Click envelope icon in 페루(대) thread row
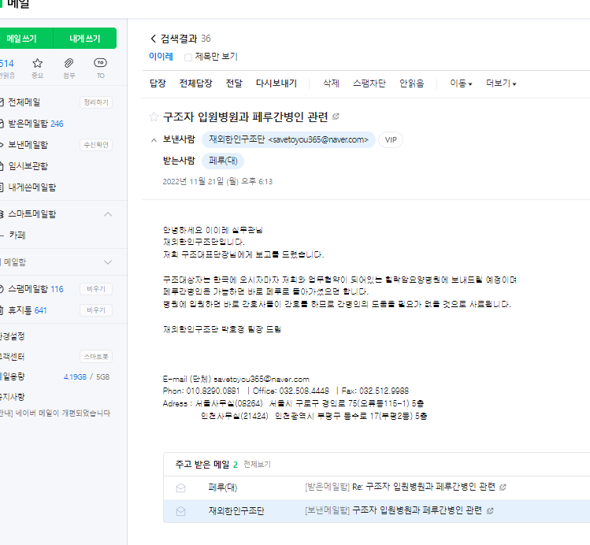This screenshot has width=590, height=545. pyautogui.click(x=180, y=488)
